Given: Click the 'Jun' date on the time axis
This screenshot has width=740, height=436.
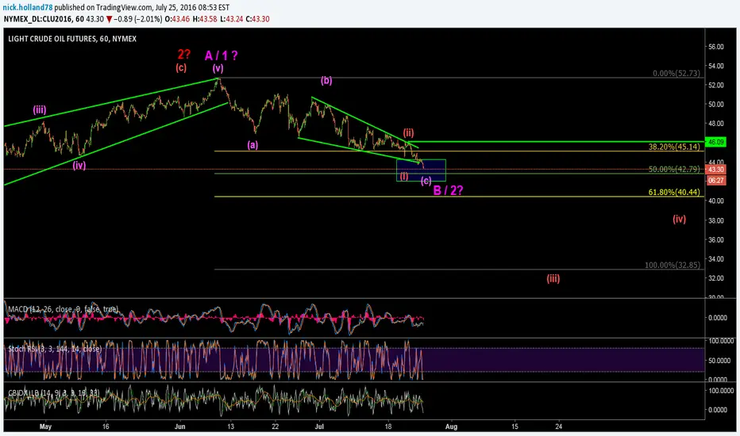Looking at the screenshot, I should (x=179, y=426).
